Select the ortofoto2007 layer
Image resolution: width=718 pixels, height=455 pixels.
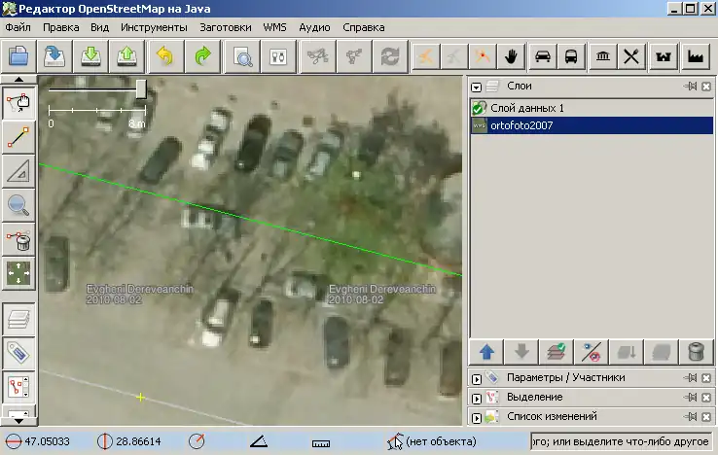tap(521, 125)
